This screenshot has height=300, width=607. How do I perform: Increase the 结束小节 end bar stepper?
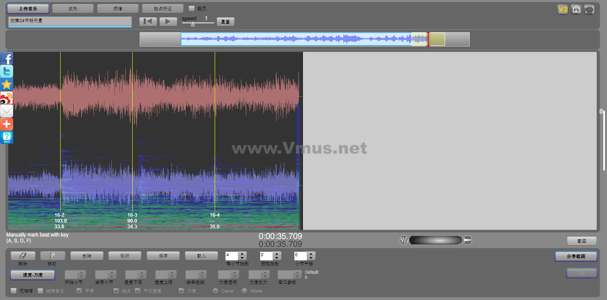pos(112,272)
